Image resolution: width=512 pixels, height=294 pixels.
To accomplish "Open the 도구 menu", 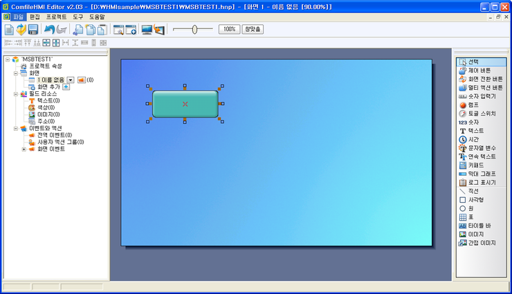I will 78,16.
